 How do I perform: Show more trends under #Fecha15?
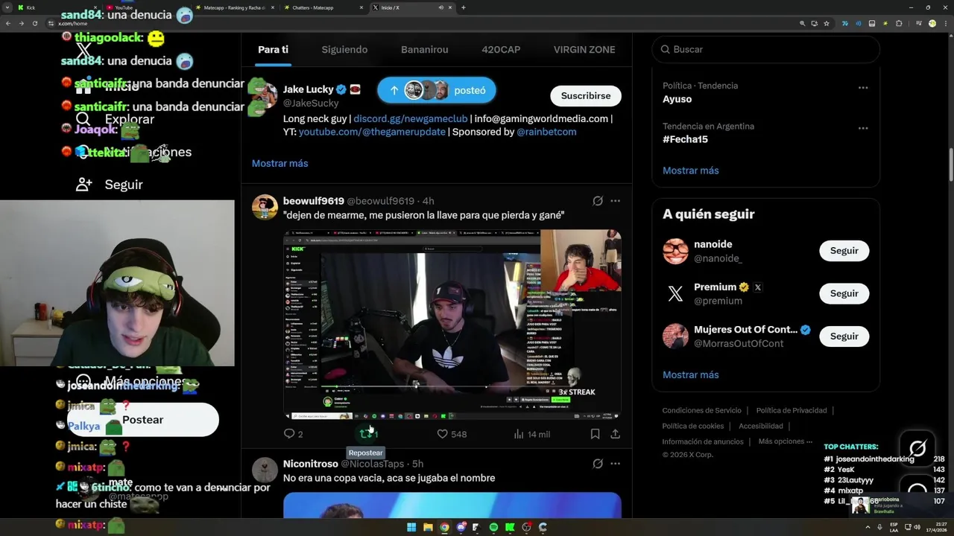pyautogui.click(x=691, y=170)
